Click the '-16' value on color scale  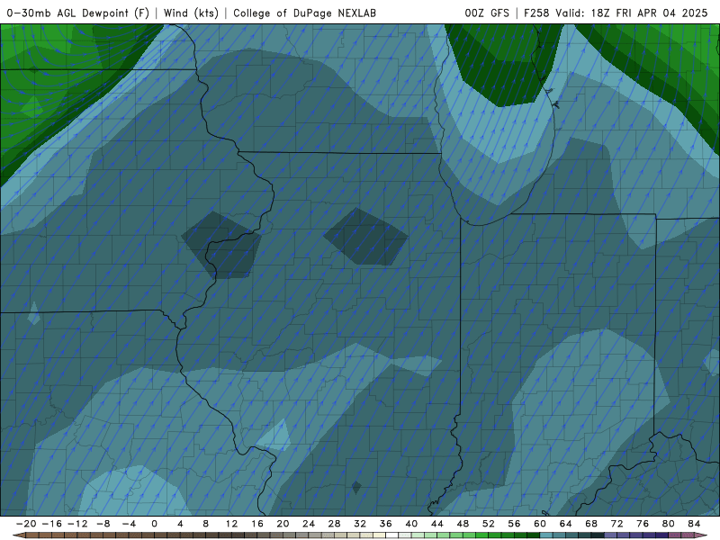point(51,524)
